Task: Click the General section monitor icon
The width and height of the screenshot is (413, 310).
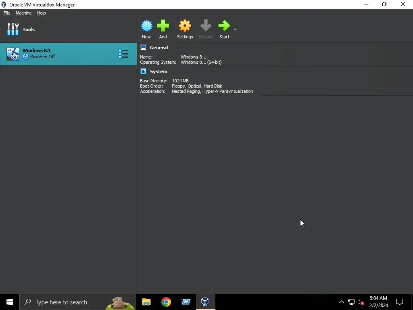Action: pyautogui.click(x=143, y=48)
